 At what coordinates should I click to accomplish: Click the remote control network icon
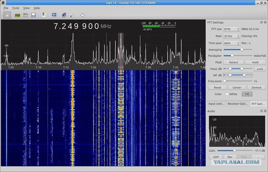click(64, 15)
